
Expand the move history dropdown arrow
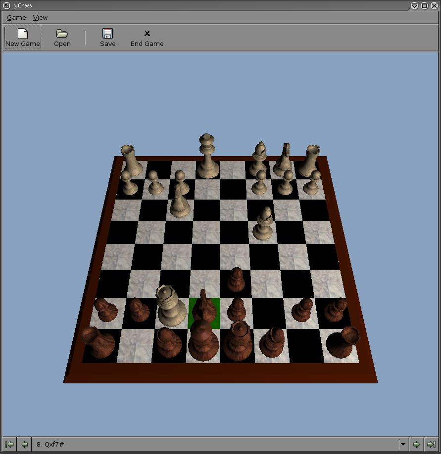(403, 444)
